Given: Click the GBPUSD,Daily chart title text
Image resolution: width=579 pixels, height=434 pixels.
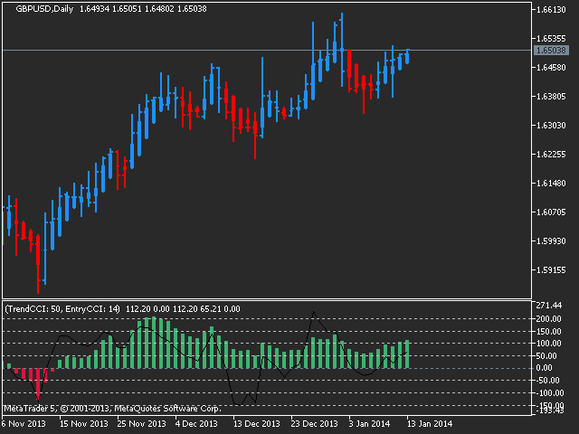Looking at the screenshot, I should [x=39, y=8].
